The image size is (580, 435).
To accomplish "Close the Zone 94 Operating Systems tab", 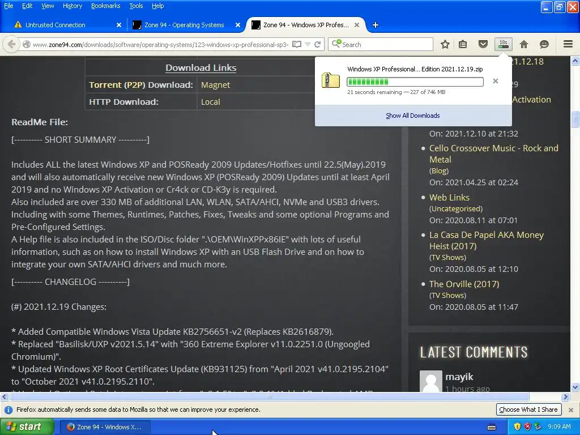I will (238, 25).
